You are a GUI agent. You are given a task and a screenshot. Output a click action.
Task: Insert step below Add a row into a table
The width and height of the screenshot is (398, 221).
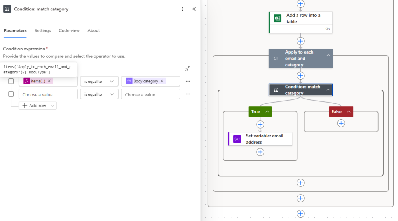(x=300, y=41)
